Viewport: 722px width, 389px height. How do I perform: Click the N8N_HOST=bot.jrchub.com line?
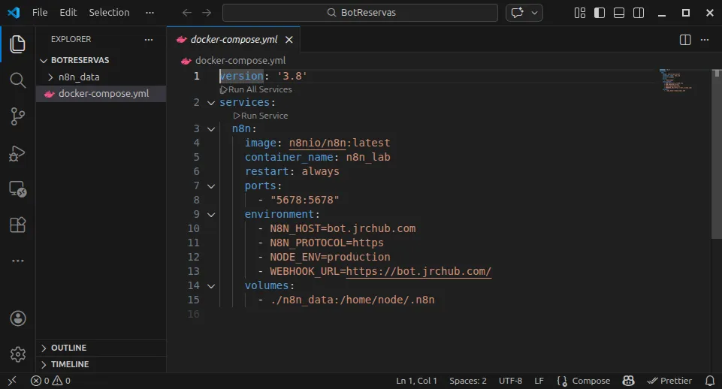click(343, 228)
